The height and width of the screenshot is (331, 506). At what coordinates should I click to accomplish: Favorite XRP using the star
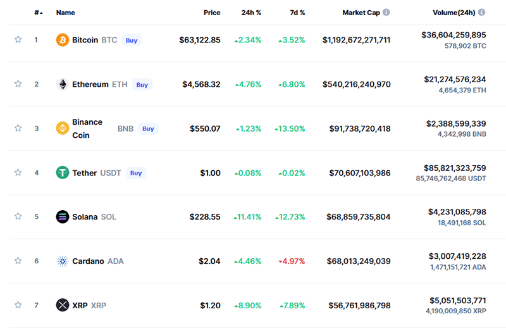(18, 304)
